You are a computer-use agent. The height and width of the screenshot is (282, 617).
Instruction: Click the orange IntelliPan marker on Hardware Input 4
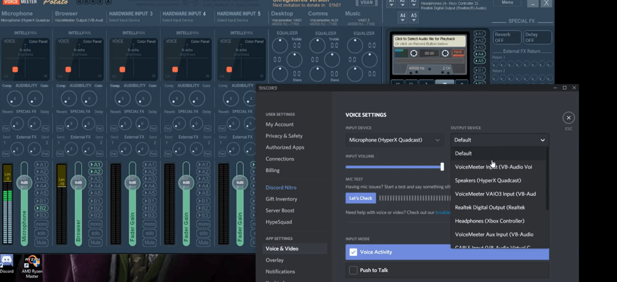pyautogui.click(x=175, y=69)
